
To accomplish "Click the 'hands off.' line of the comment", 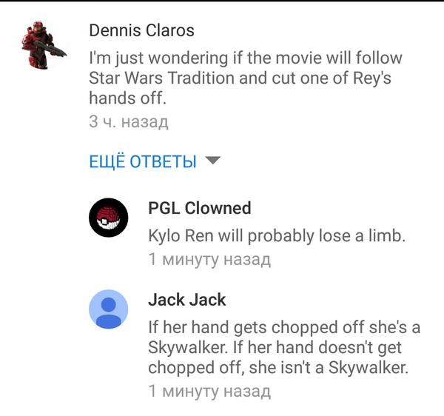I will pos(128,98).
